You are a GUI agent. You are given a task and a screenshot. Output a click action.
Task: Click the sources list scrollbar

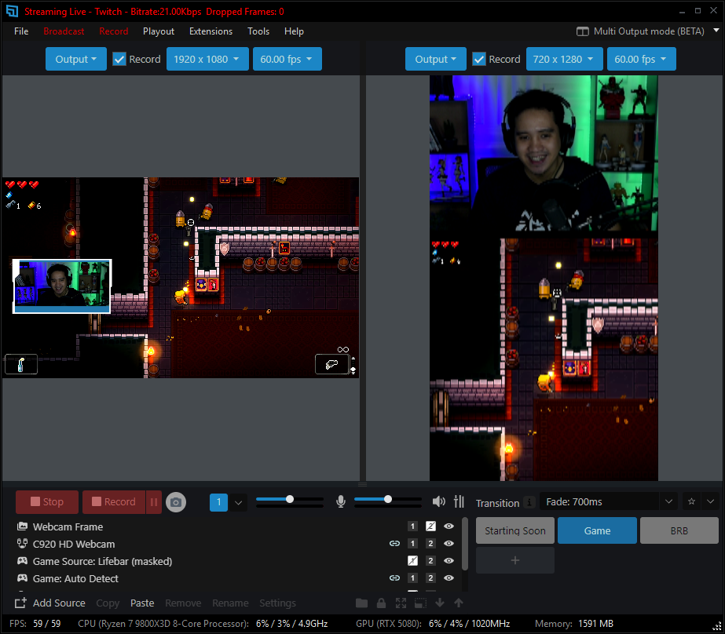point(465,544)
